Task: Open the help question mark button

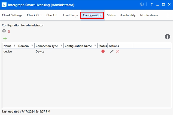Action: [x=151, y=5]
